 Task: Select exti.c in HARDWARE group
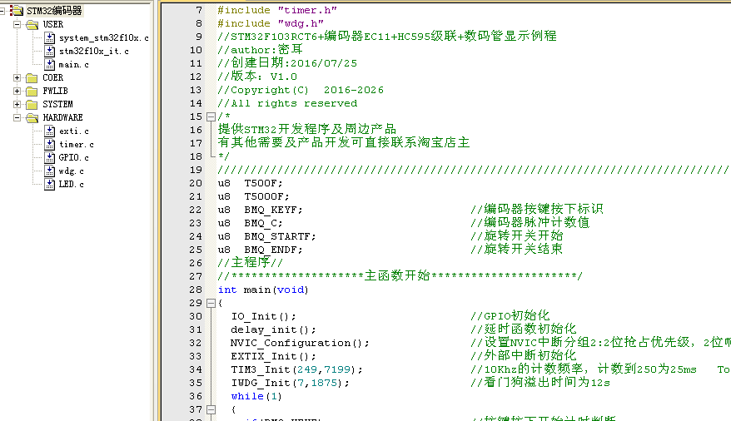click(x=73, y=131)
